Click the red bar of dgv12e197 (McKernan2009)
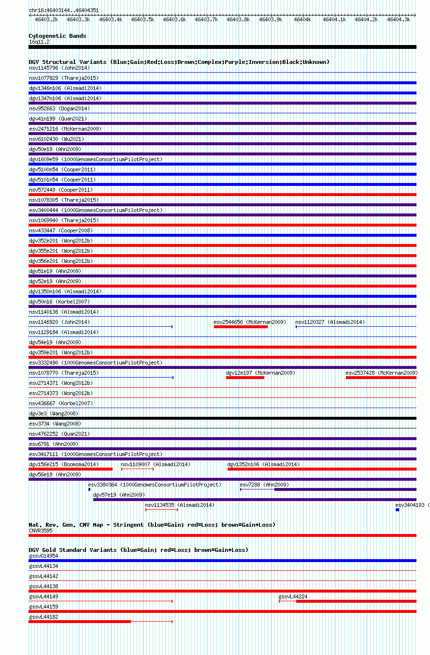430x655 pixels. pos(245,378)
